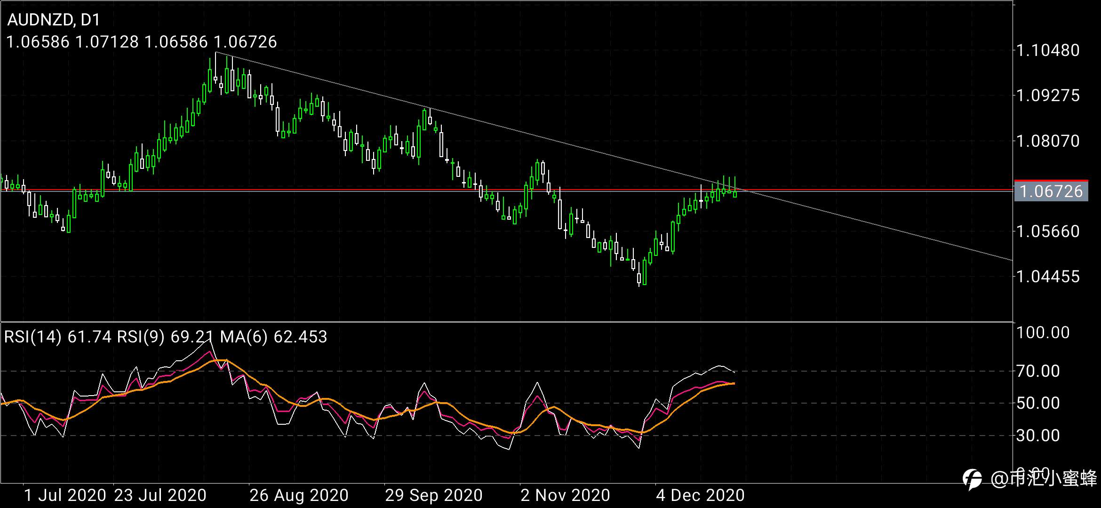The width and height of the screenshot is (1101, 508).
Task: Select the 1.04455 price axis label
Action: (1048, 276)
